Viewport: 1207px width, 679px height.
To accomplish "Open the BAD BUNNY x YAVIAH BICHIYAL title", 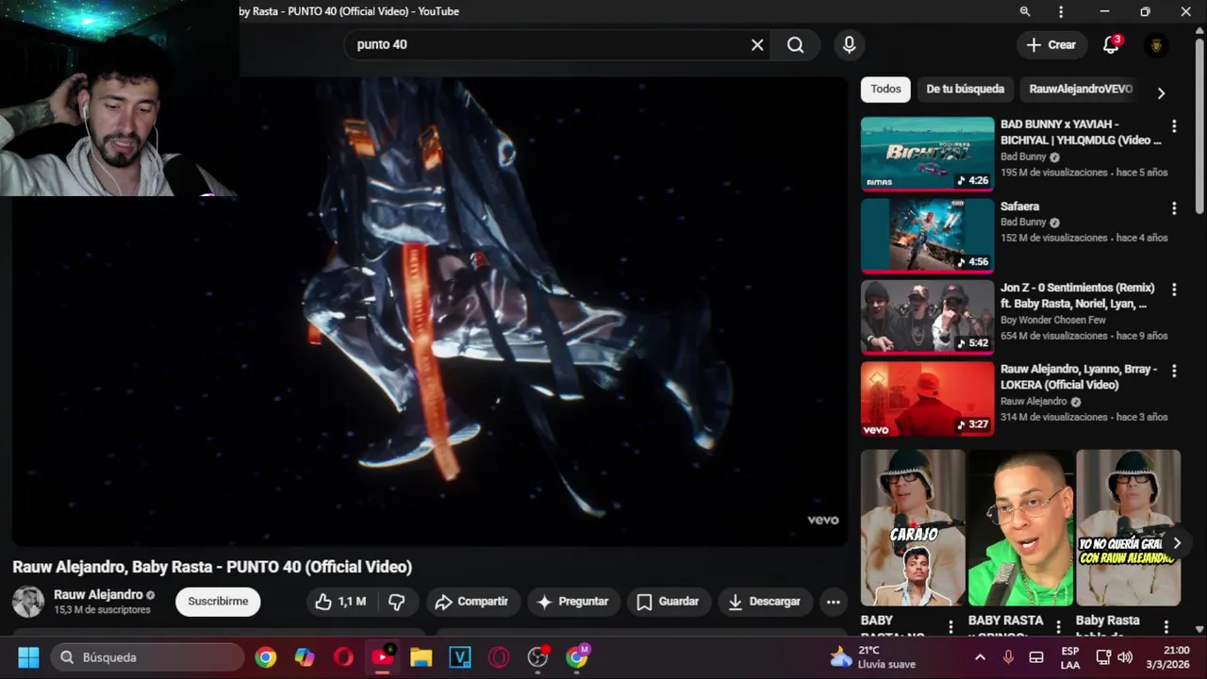I will [1081, 132].
